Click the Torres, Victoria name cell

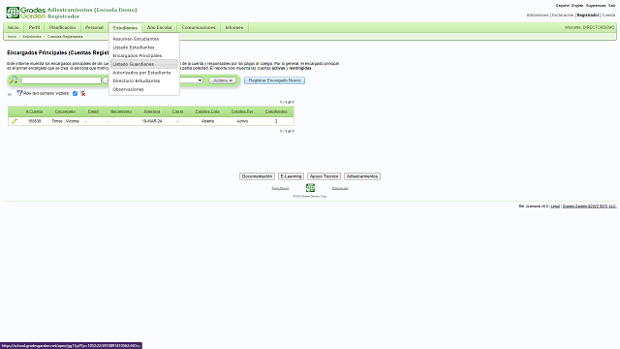65,121
